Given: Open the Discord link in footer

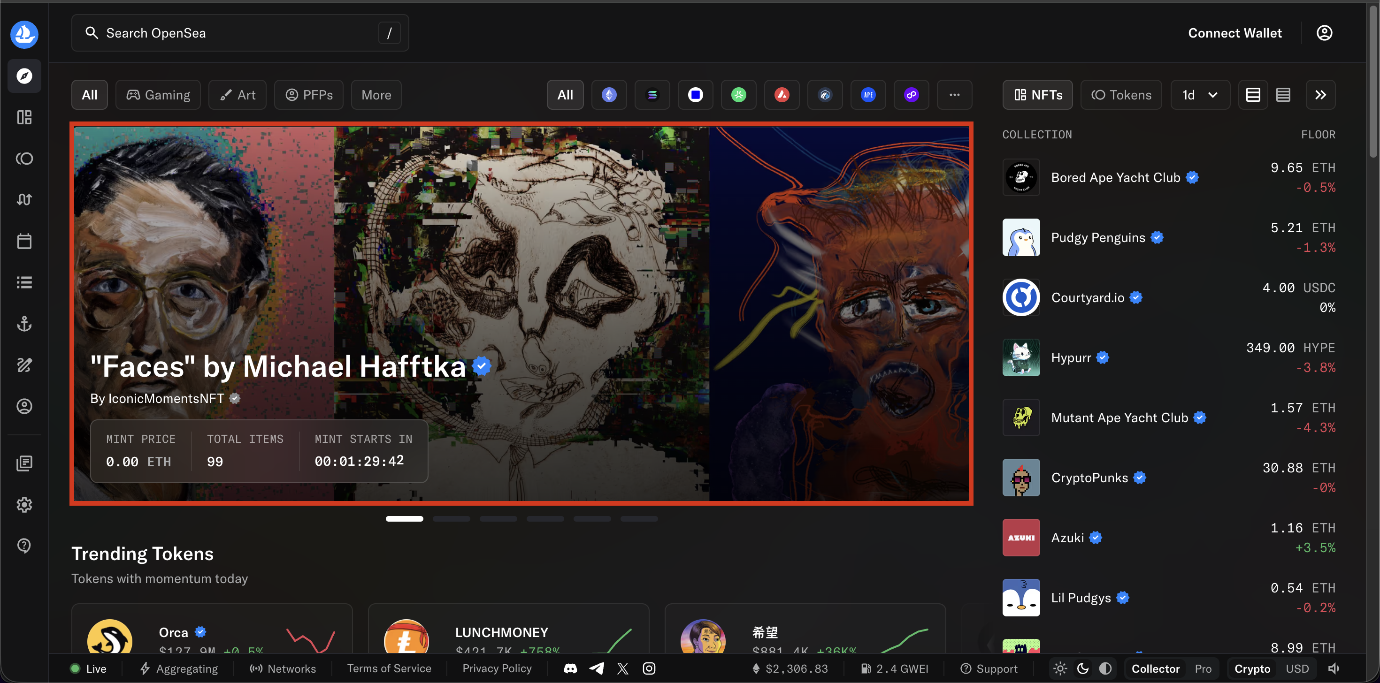Looking at the screenshot, I should tap(570, 668).
